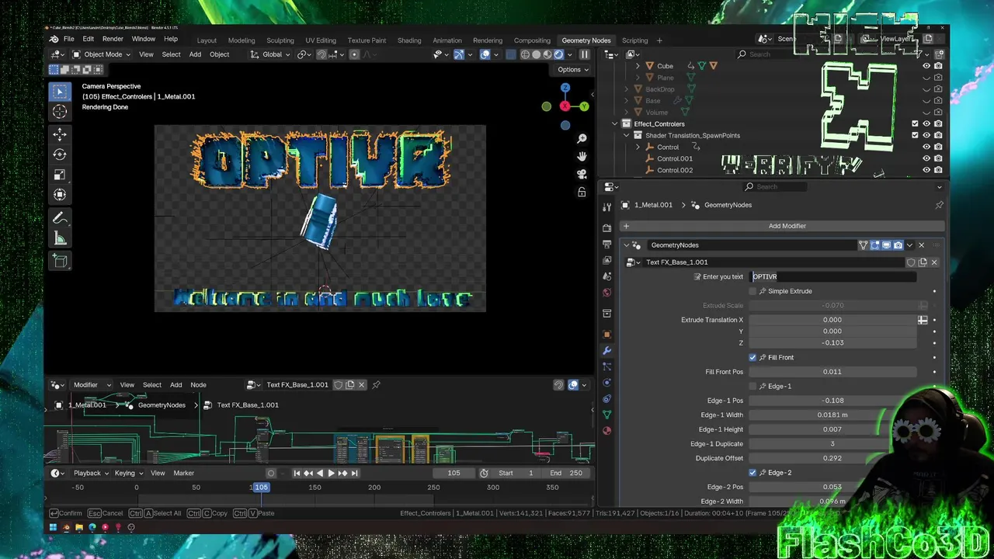994x559 pixels.
Task: Uncheck the Fill Front checkbox
Action: click(752, 357)
